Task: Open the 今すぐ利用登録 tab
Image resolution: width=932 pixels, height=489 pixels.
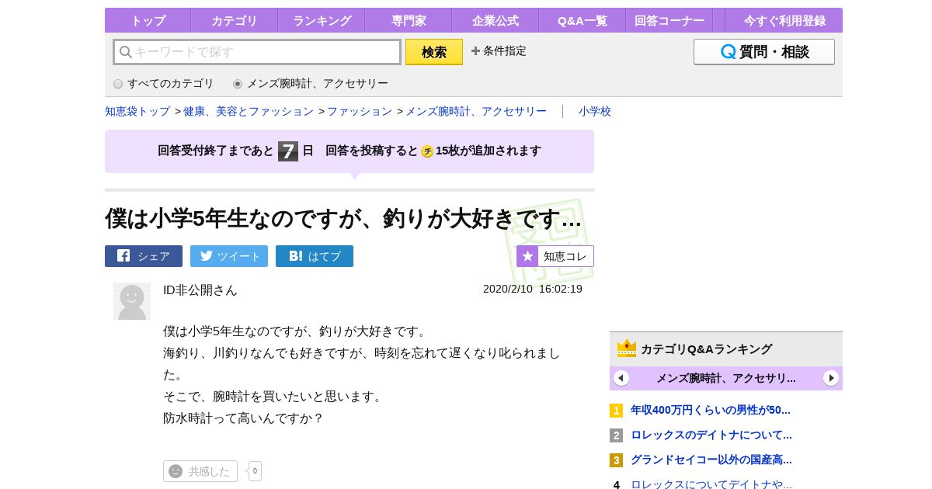Action: (x=784, y=21)
